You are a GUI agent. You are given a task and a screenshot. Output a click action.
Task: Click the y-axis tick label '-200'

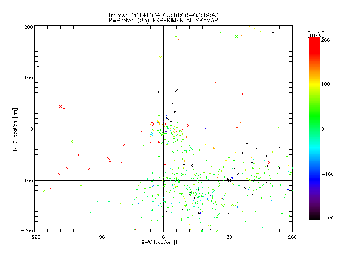27,230
